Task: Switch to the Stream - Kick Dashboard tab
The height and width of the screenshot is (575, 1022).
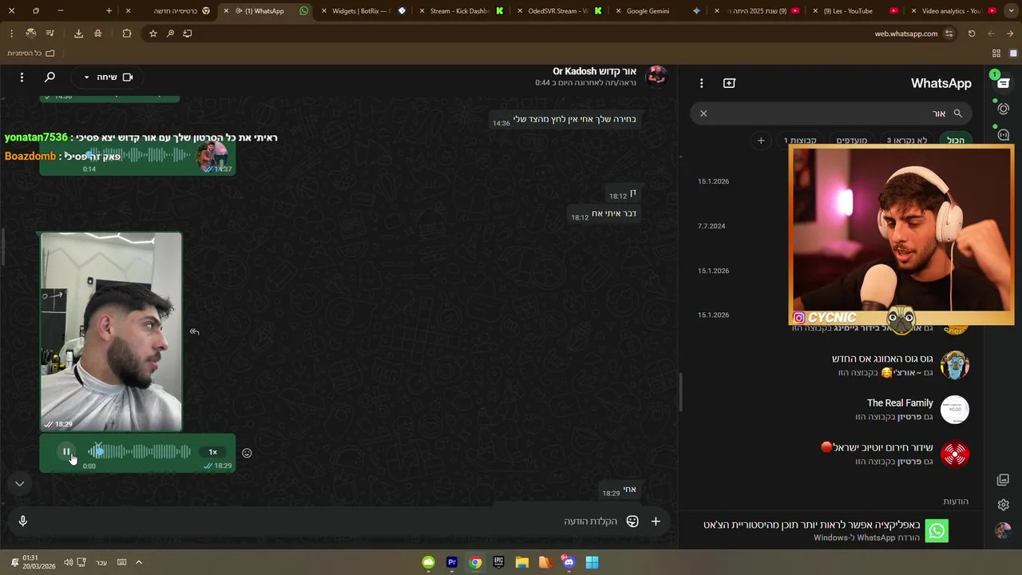Action: click(461, 11)
